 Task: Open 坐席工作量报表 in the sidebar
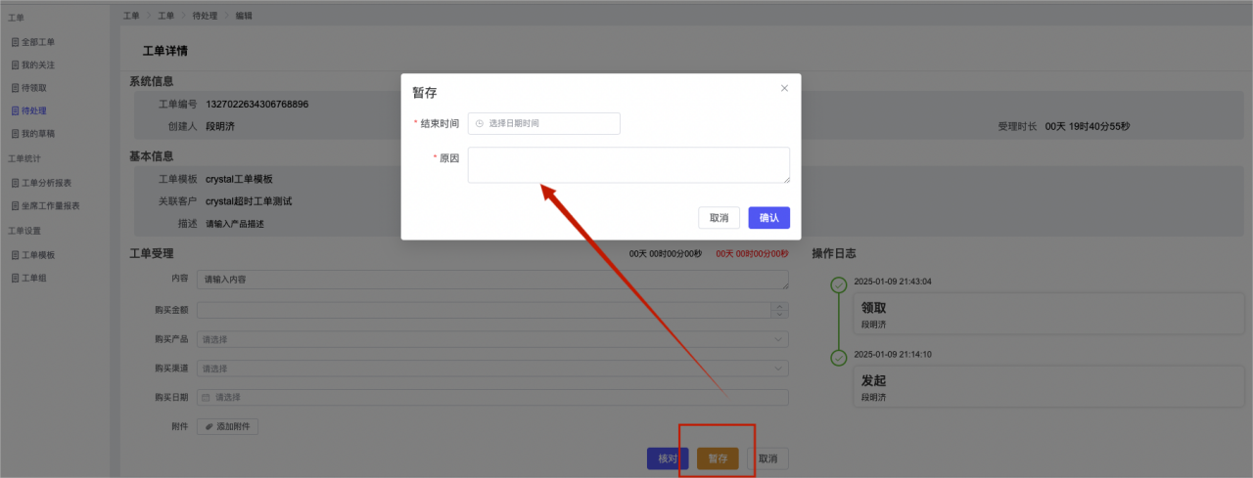pos(51,205)
